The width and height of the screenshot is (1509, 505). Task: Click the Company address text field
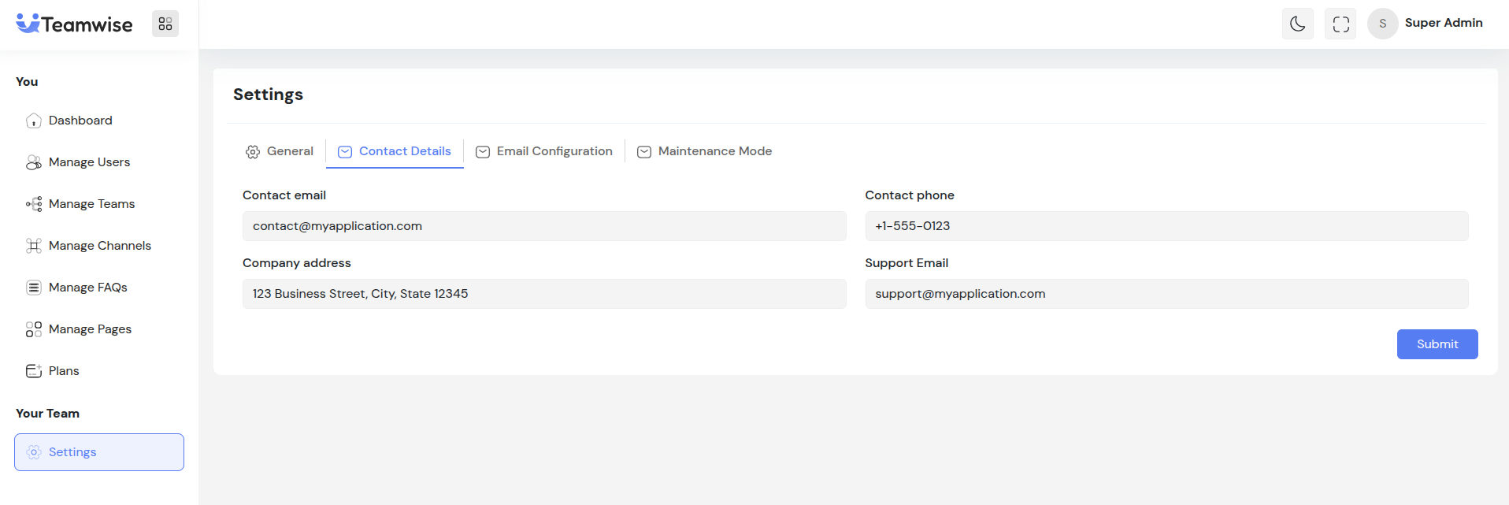[x=544, y=294]
